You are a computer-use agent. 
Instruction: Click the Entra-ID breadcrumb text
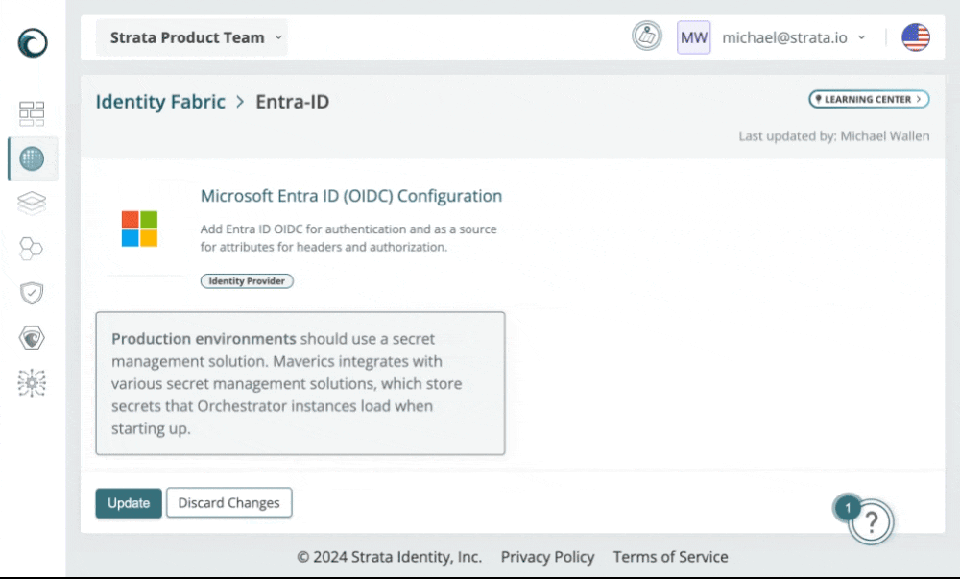coord(292,102)
